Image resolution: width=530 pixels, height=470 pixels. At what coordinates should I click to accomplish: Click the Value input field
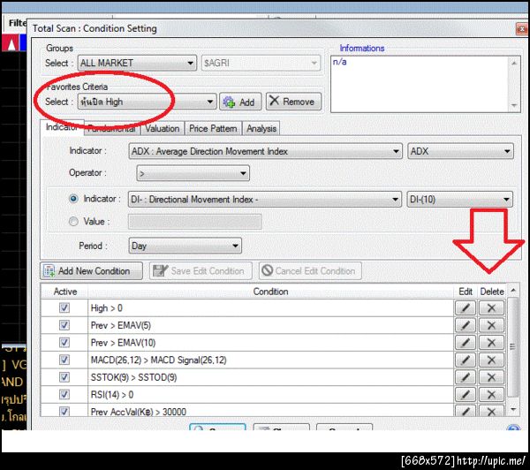(x=194, y=222)
